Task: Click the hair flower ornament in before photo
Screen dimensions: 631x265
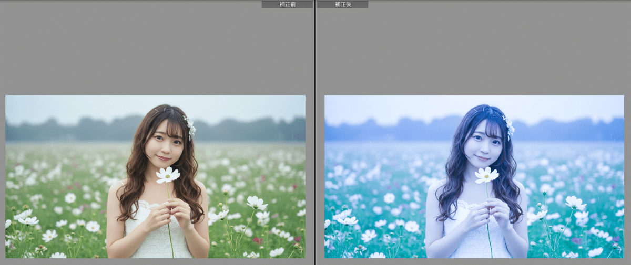Action: (x=190, y=126)
